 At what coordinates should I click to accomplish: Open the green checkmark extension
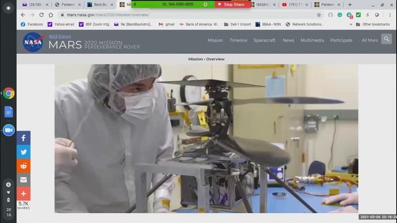click(x=359, y=15)
